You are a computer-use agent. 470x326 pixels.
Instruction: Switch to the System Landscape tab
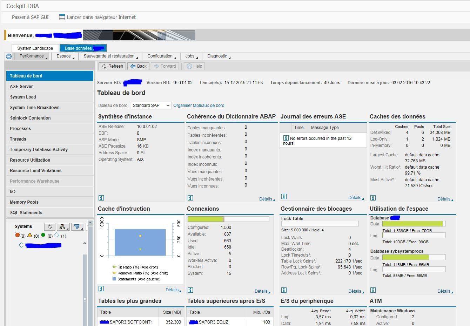tap(35, 48)
